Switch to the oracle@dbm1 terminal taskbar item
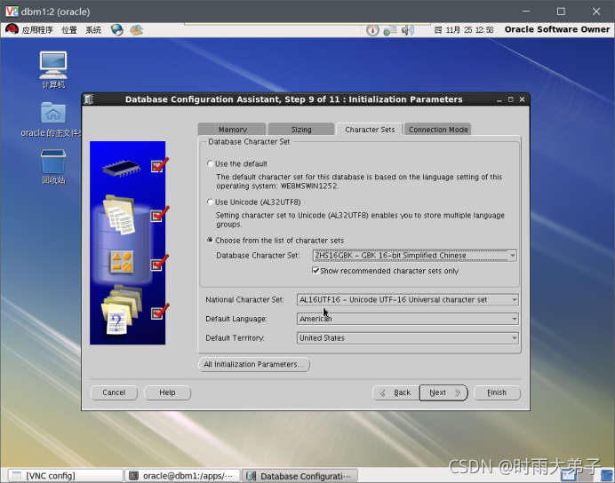The width and height of the screenshot is (615, 483). point(182,476)
